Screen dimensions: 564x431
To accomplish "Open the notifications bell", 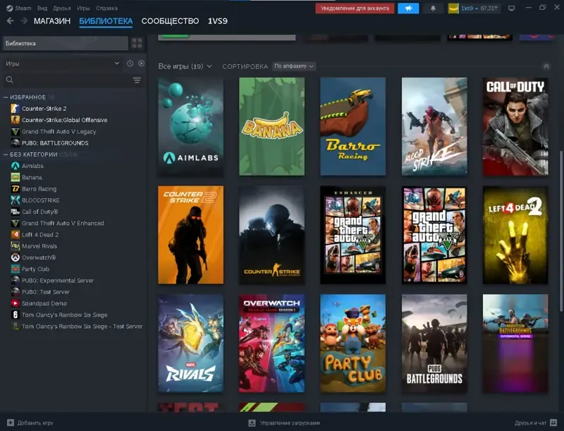I will tap(433, 8).
